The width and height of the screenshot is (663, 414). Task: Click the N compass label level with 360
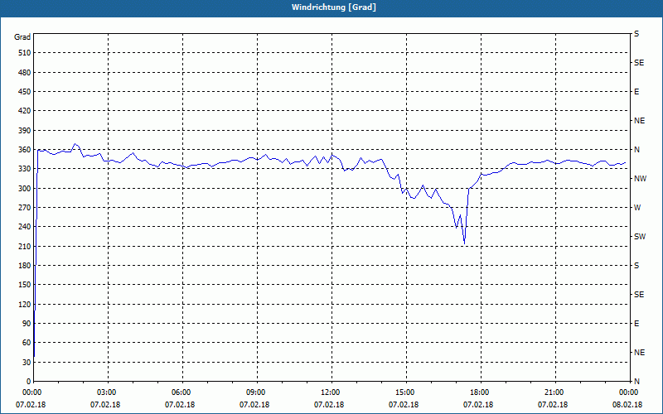(636, 150)
